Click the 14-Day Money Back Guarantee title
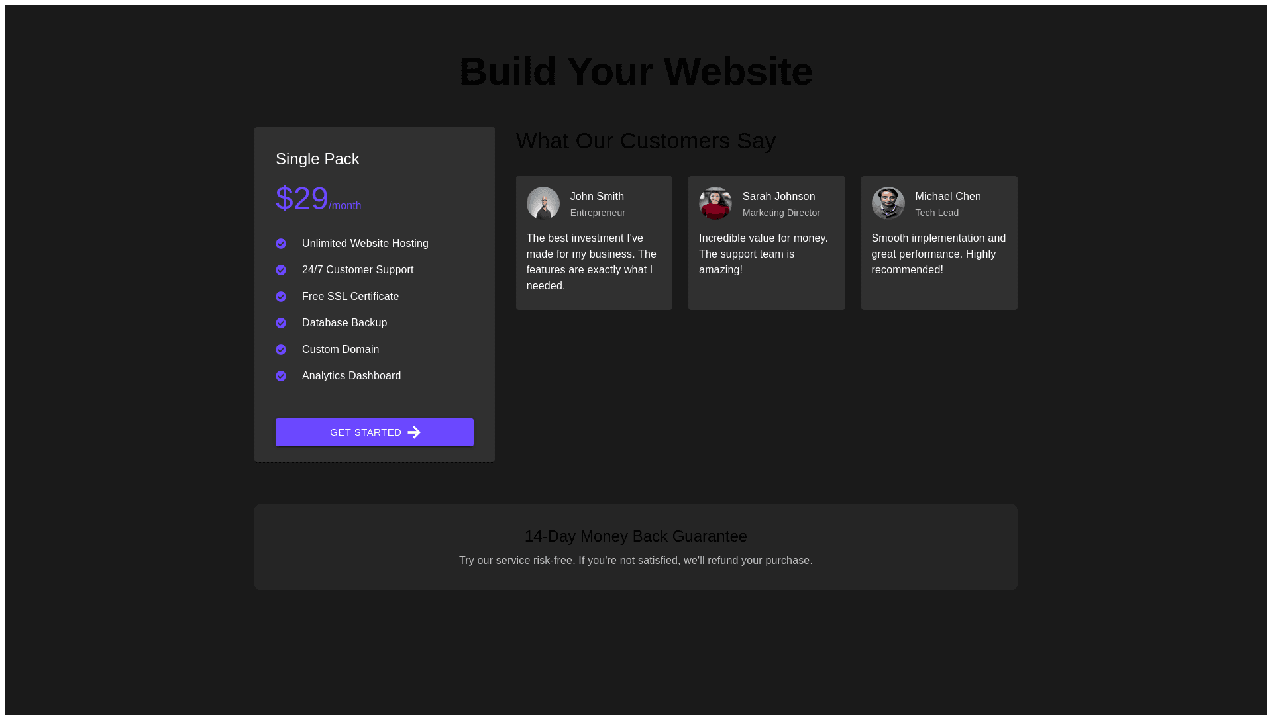The image size is (1272, 715). [x=635, y=536]
